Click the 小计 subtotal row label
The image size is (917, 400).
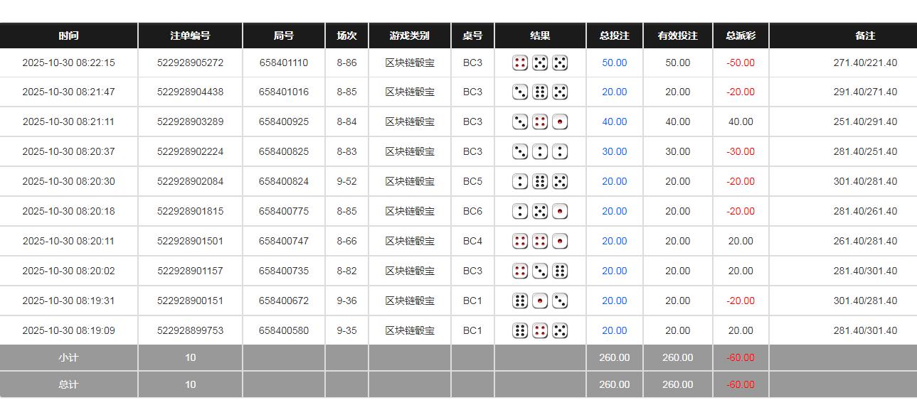point(68,357)
